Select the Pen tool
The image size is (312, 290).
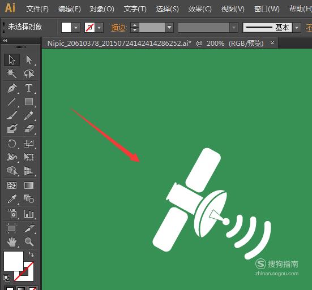(12, 88)
